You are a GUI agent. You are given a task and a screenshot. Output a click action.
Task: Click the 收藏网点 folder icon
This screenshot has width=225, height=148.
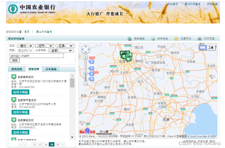(176, 39)
